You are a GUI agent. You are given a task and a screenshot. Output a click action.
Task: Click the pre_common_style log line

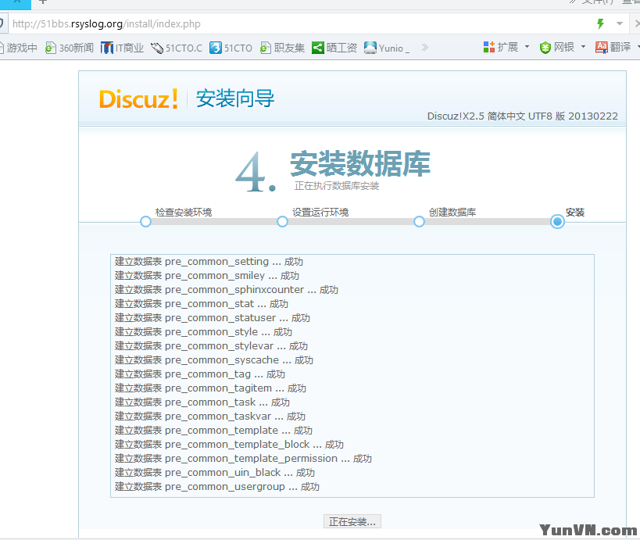click(x=204, y=332)
